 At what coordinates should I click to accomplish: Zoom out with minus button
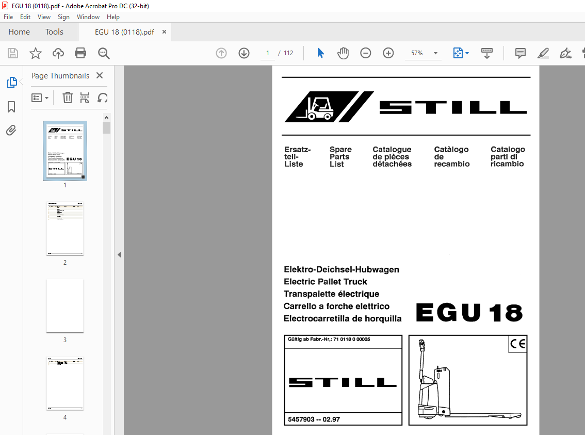pos(366,53)
